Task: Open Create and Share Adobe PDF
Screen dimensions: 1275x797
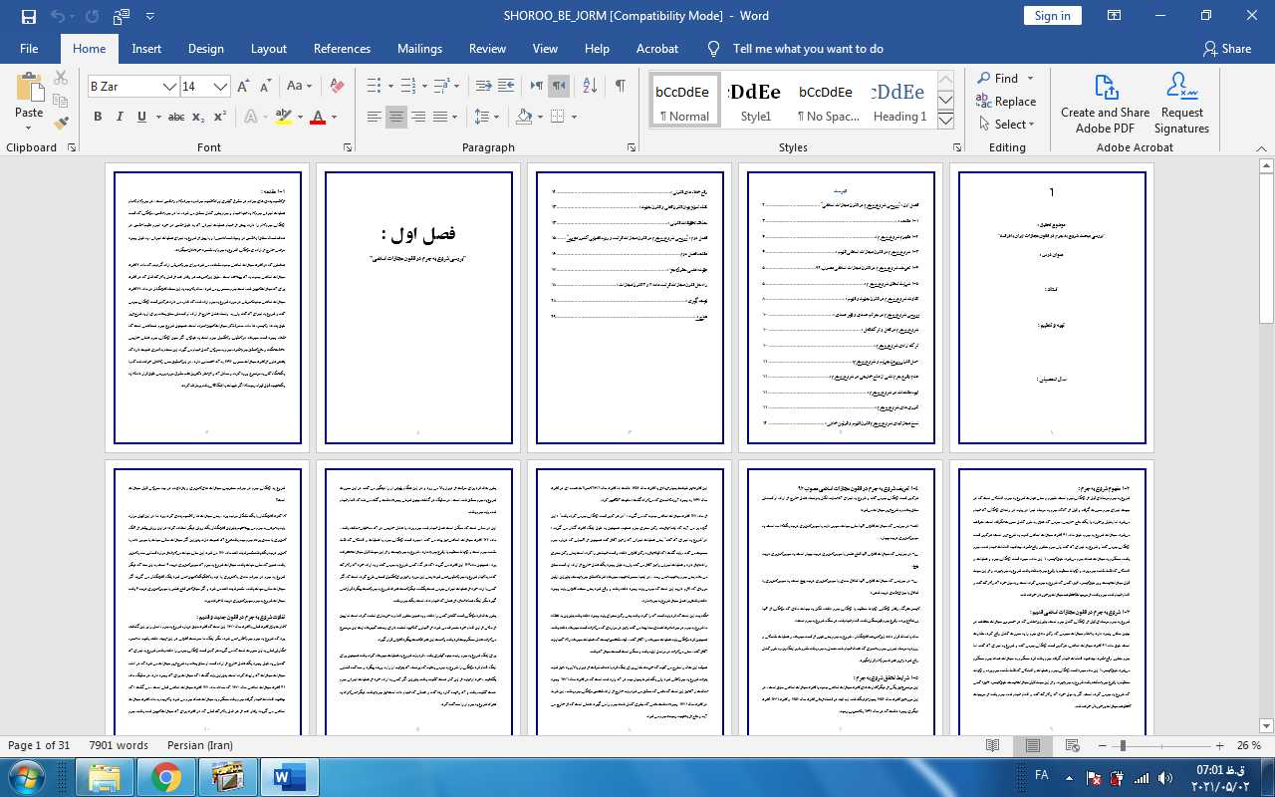Action: [1105, 104]
